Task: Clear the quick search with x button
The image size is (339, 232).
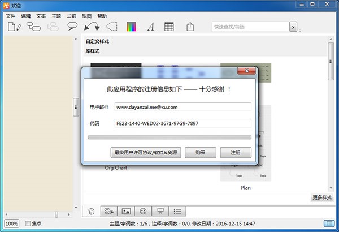Action: click(x=293, y=27)
